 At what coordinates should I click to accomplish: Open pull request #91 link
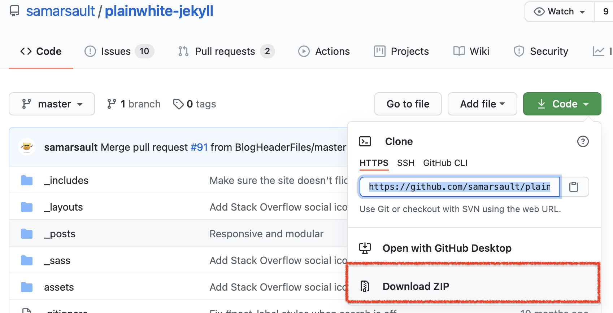pyautogui.click(x=199, y=147)
